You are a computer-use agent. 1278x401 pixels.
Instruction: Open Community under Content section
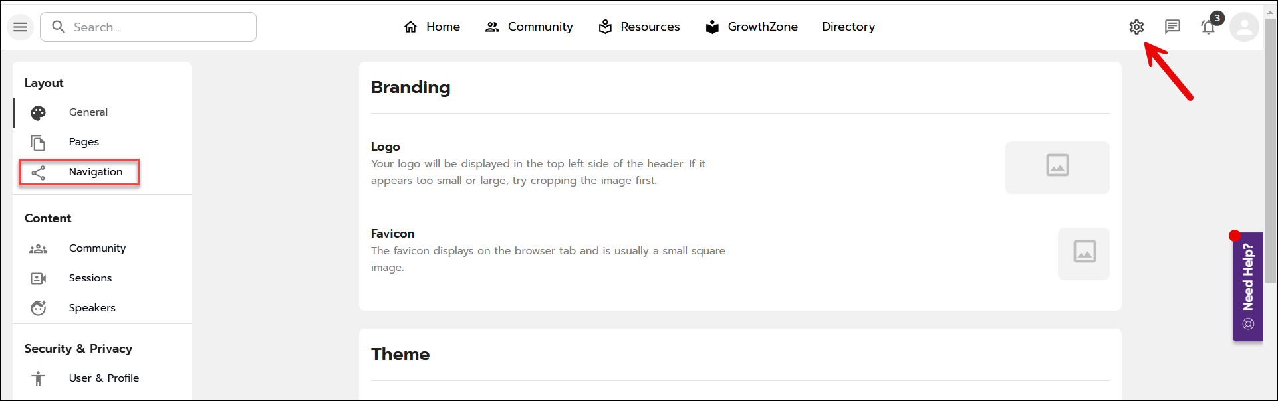(x=97, y=248)
